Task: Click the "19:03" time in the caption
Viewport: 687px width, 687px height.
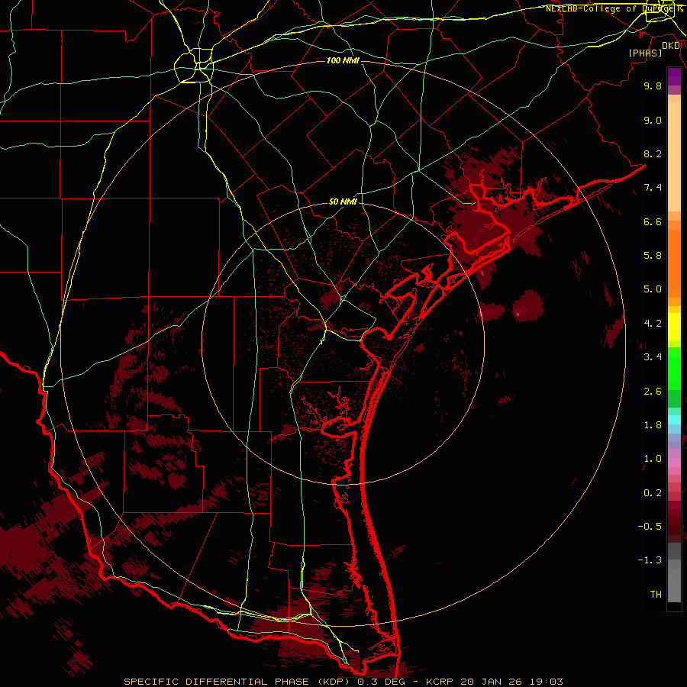Action: pyautogui.click(x=547, y=682)
